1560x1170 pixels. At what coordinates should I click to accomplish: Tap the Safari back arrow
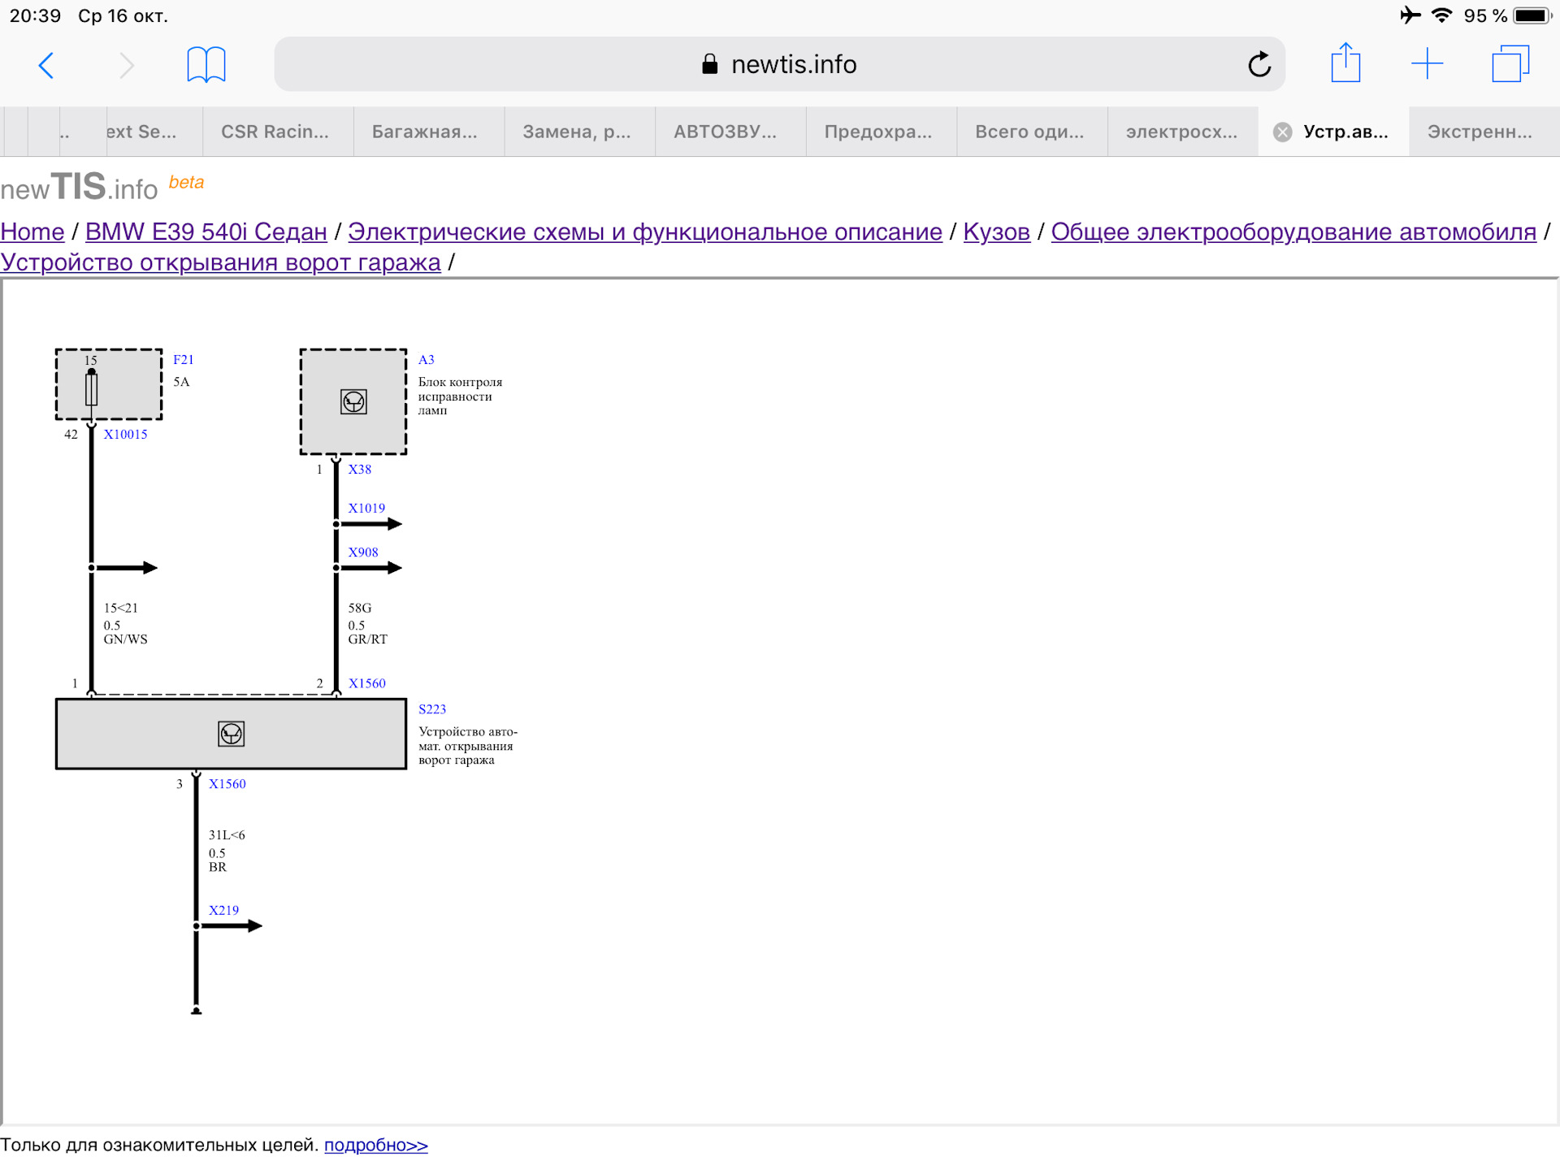(x=46, y=65)
